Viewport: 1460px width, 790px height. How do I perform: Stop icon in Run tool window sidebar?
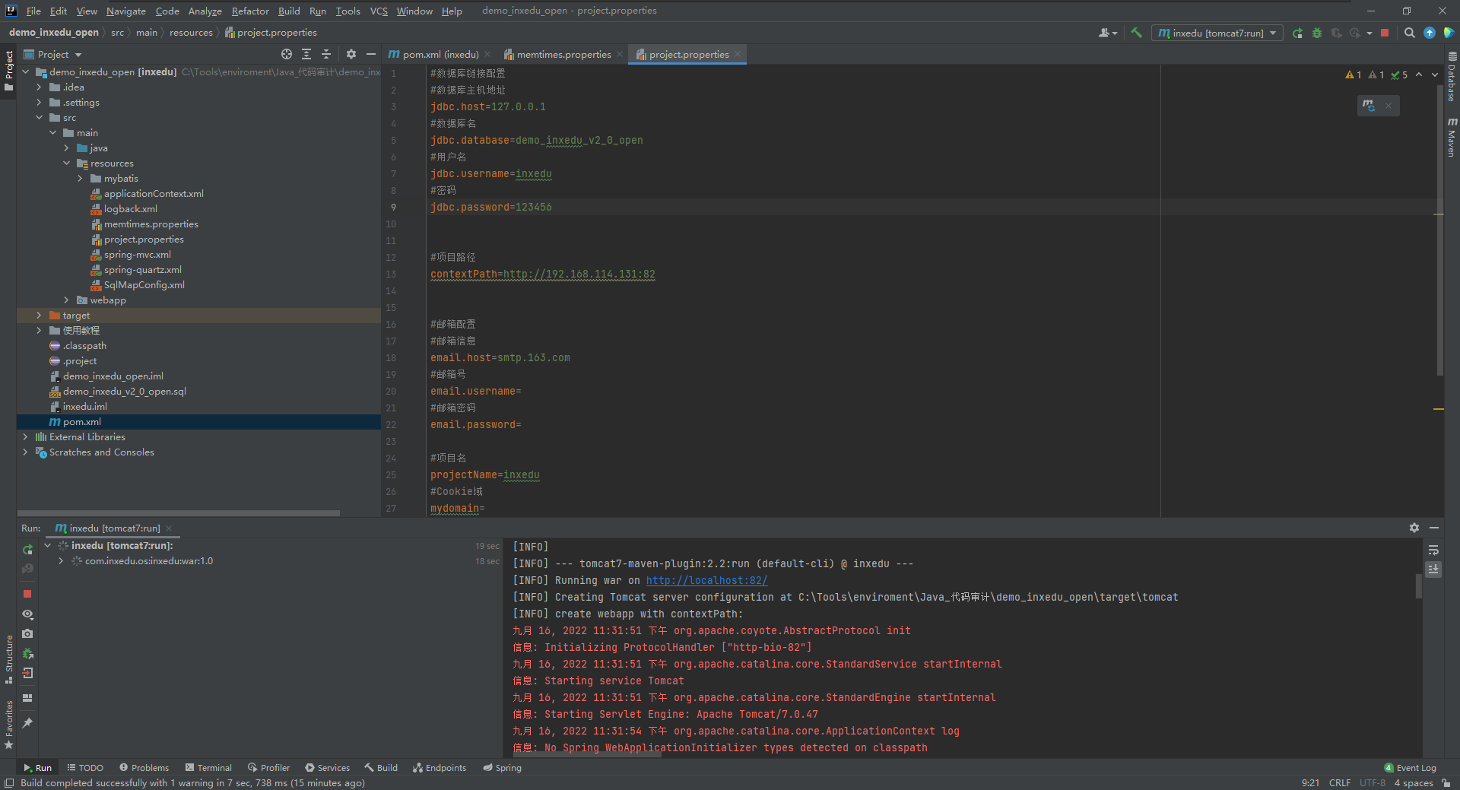pyautogui.click(x=27, y=594)
